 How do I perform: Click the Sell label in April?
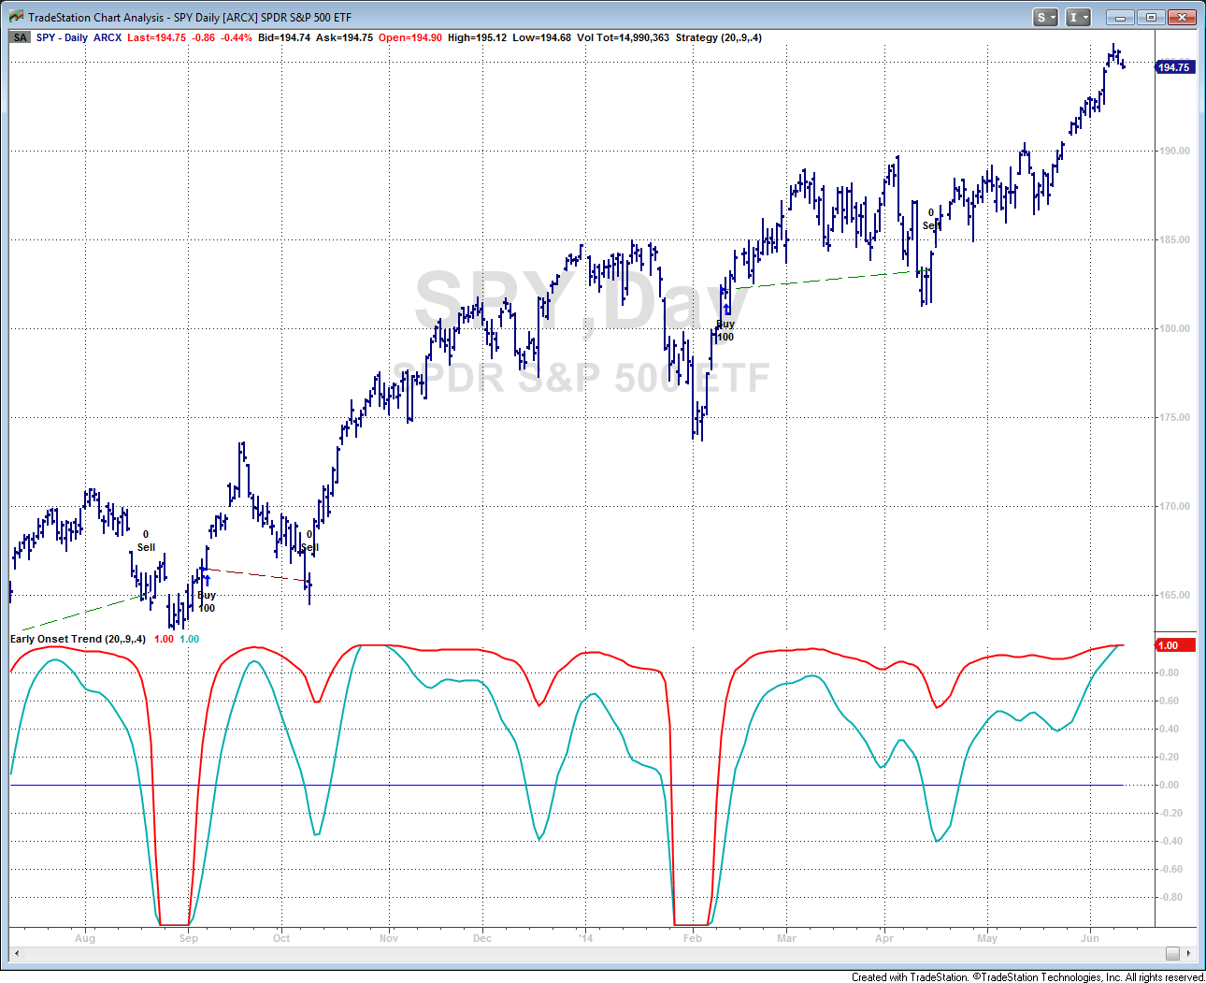tap(929, 225)
